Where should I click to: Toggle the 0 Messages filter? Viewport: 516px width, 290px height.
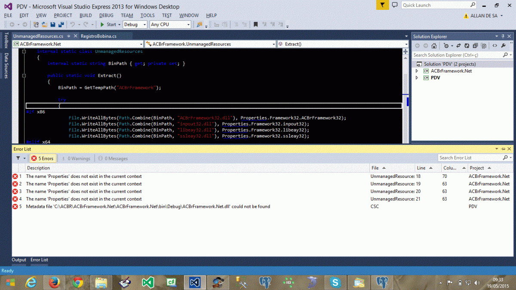(x=112, y=159)
